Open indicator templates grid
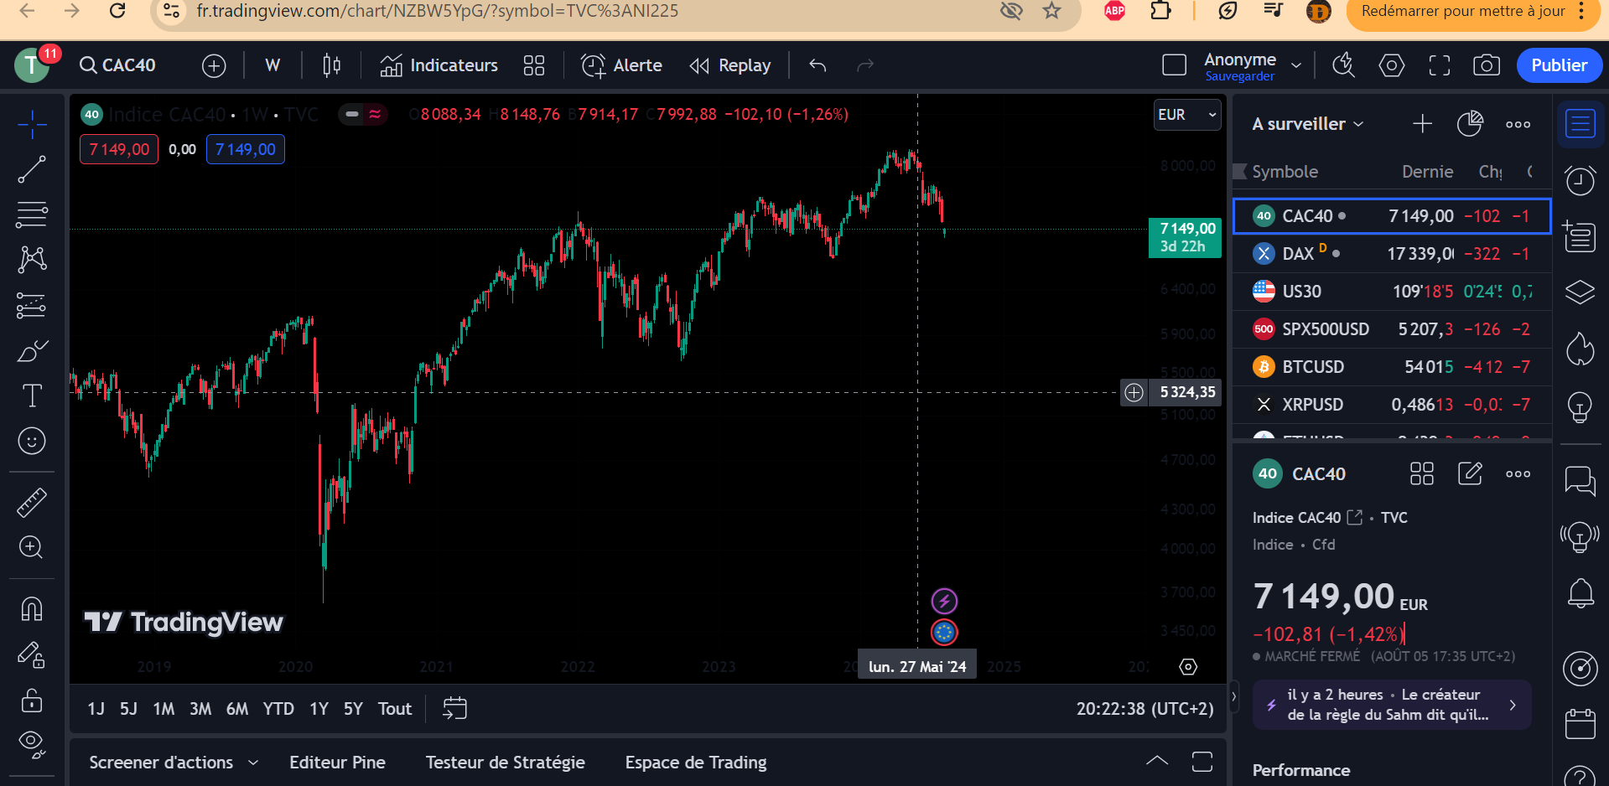Viewport: 1609px width, 786px height. [x=534, y=65]
